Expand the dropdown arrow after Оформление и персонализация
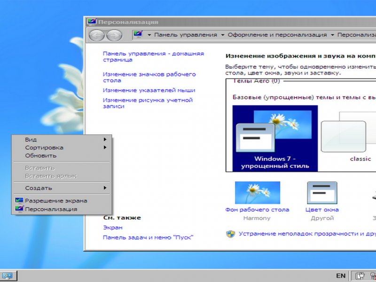This screenshot has width=376, height=282. 332,35
